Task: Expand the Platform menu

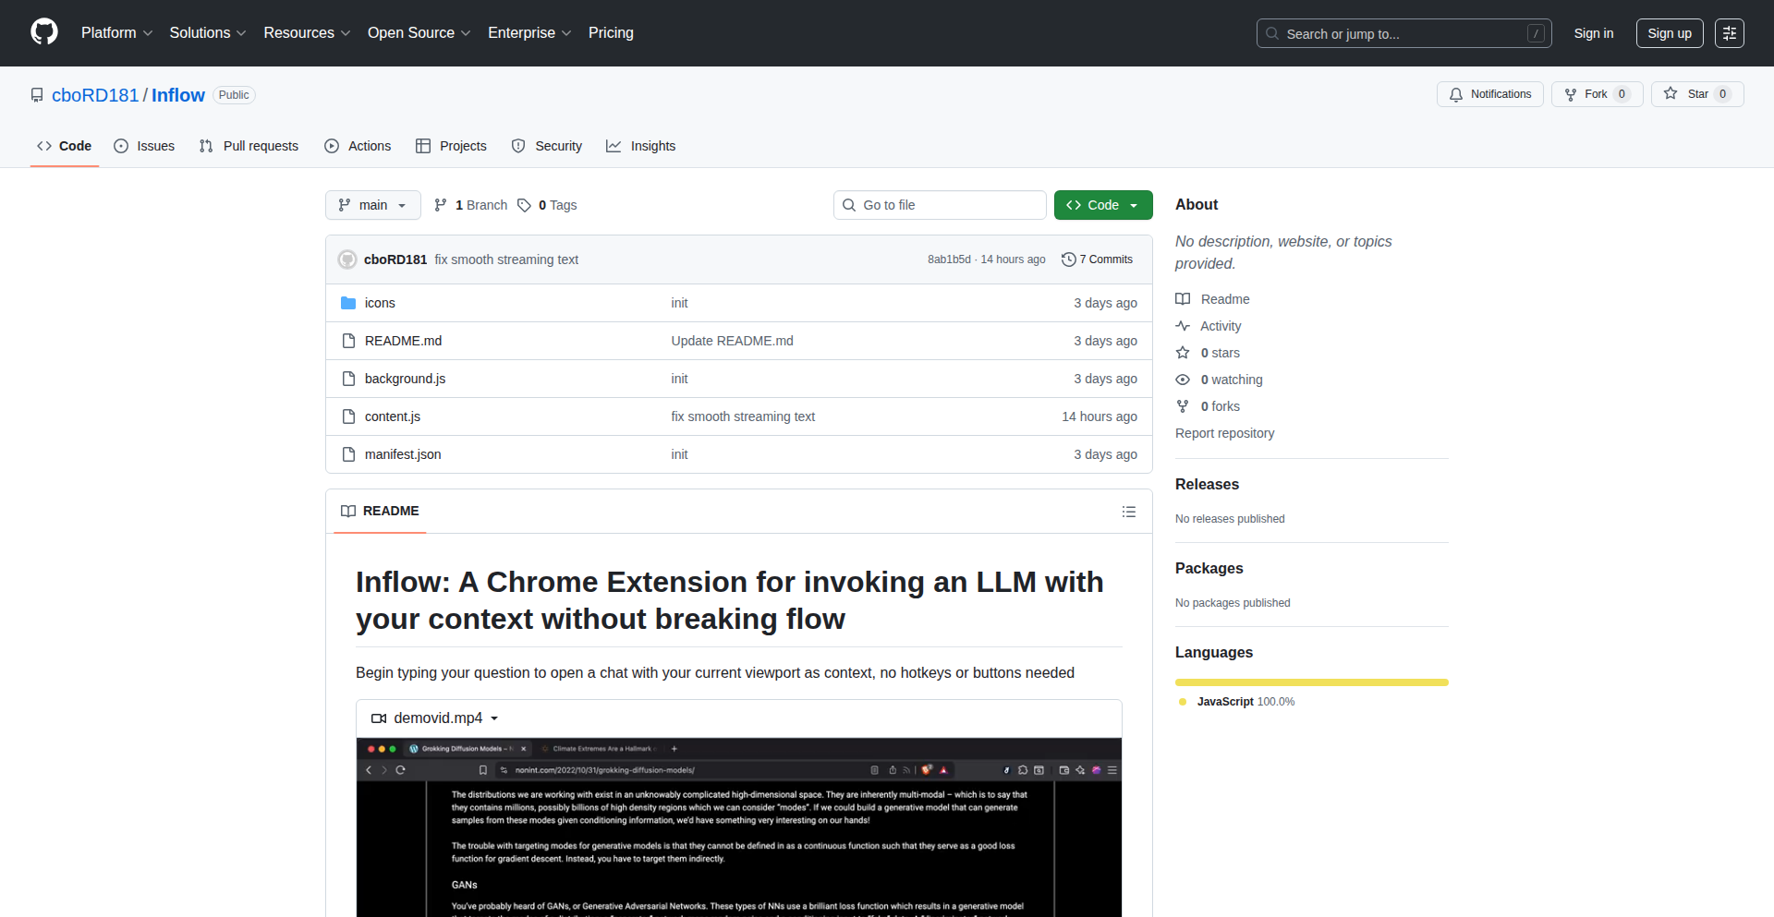Action: (x=116, y=32)
